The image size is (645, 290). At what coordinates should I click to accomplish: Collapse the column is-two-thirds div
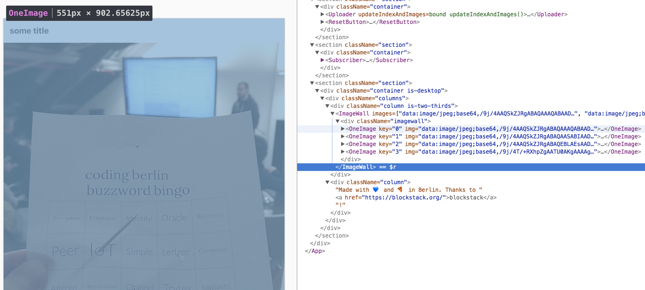pyautogui.click(x=327, y=106)
